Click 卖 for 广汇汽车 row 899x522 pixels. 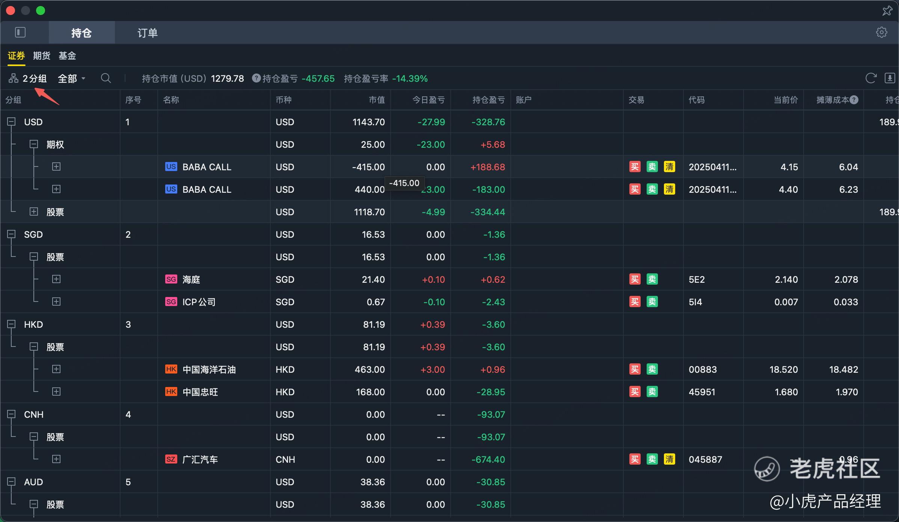pos(652,459)
